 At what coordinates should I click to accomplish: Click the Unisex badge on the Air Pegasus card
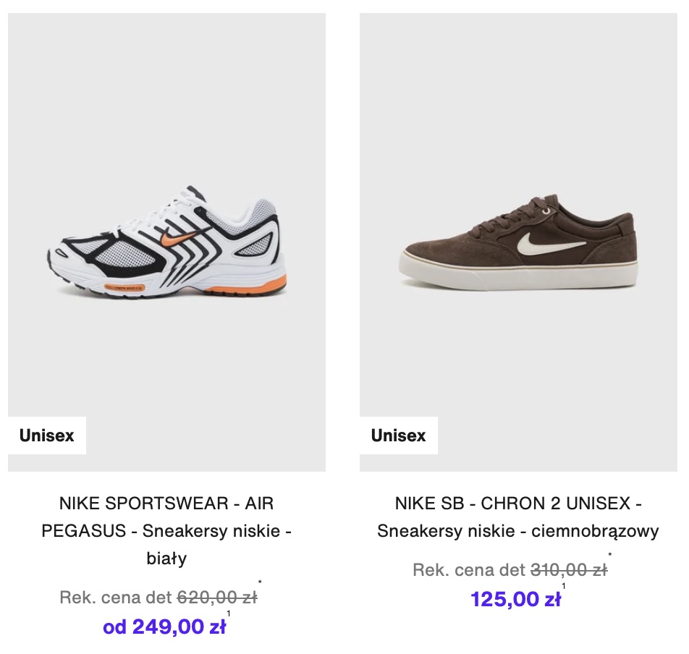point(47,436)
